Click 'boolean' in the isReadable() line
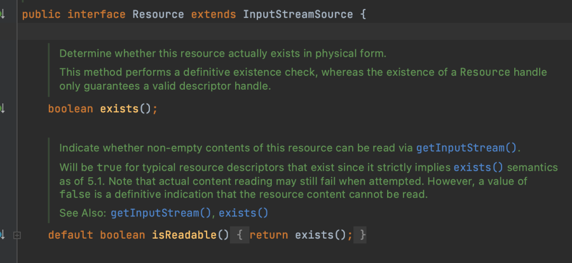572x263 pixels. pos(122,235)
